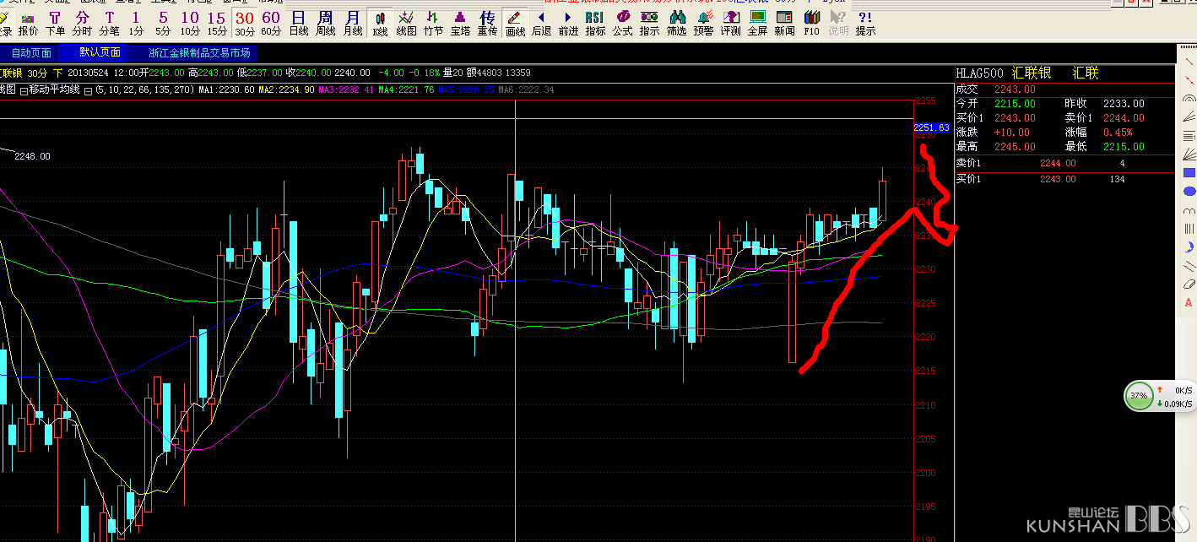The height and width of the screenshot is (542, 1197).
Task: Select the fan lines drawing tool
Action: [x=1189, y=154]
